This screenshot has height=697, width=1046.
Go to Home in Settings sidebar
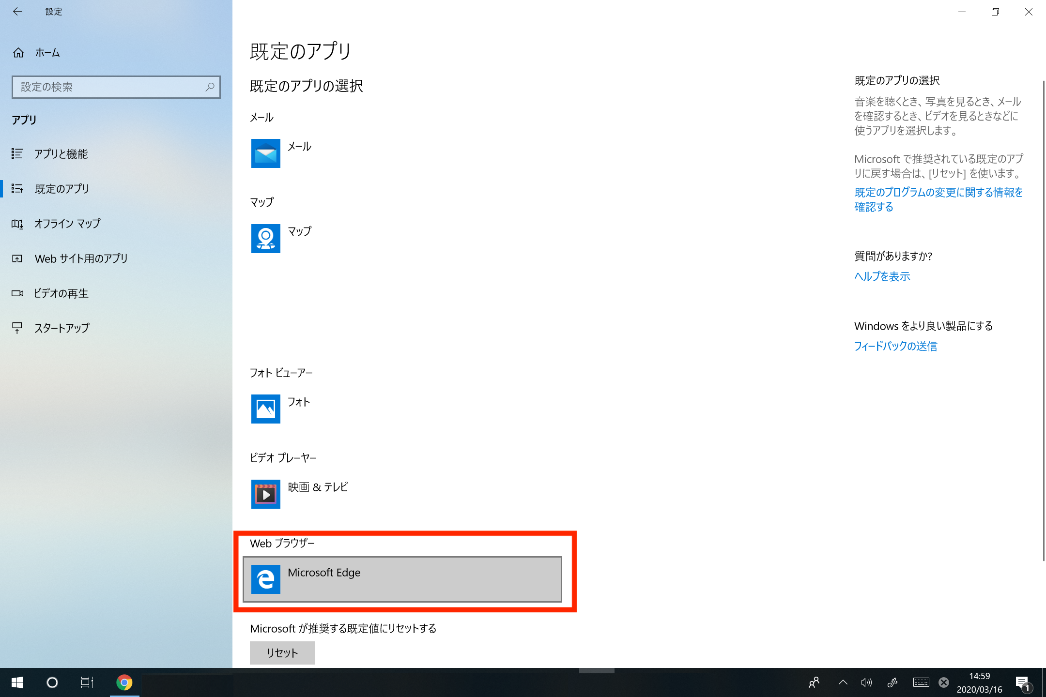click(x=47, y=53)
